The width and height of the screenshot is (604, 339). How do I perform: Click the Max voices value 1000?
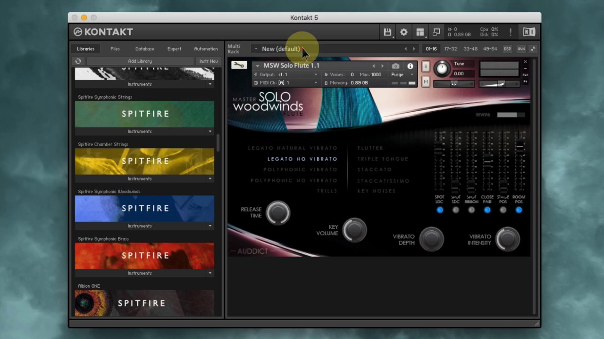pyautogui.click(x=376, y=75)
